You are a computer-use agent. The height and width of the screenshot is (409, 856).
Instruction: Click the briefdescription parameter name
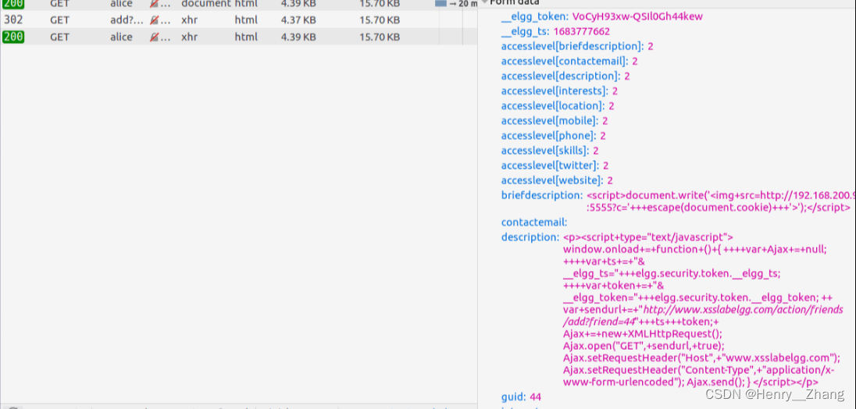tap(542, 195)
